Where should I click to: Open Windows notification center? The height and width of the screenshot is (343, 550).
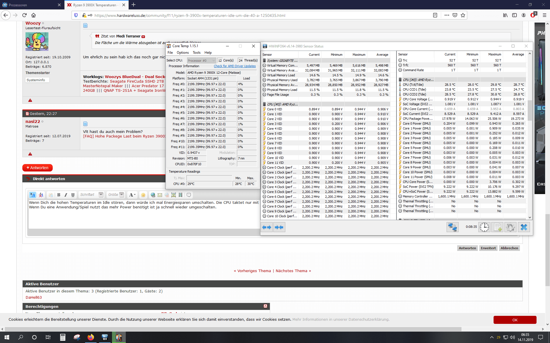tap(541, 337)
